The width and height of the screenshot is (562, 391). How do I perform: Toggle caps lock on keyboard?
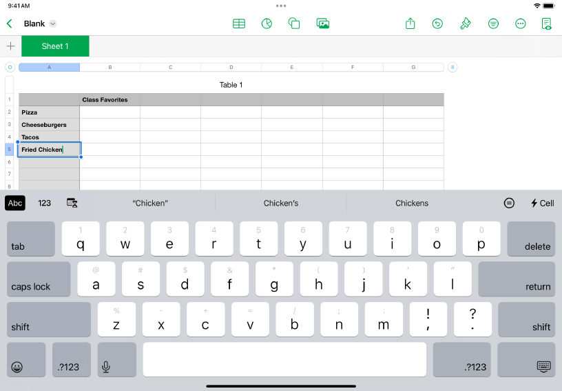pos(39,279)
